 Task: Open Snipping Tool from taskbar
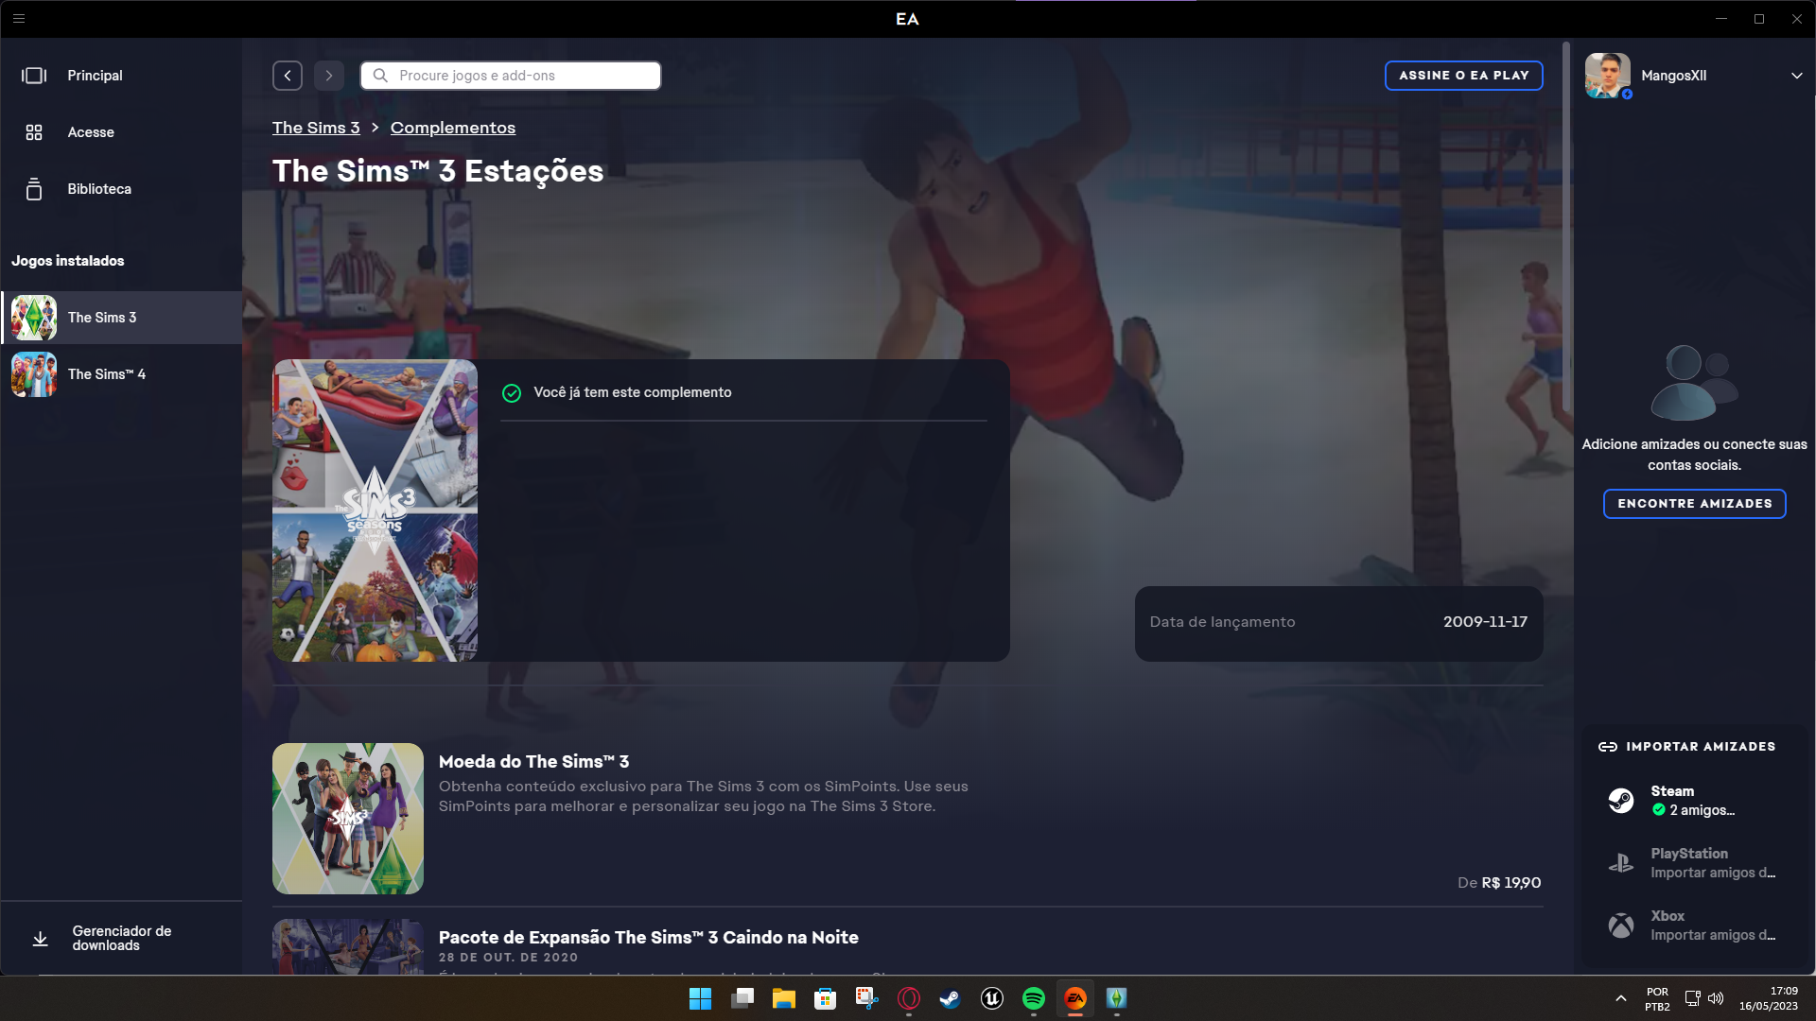click(866, 998)
